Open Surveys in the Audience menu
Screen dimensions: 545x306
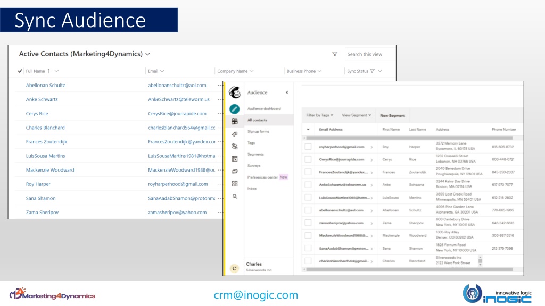coord(254,166)
